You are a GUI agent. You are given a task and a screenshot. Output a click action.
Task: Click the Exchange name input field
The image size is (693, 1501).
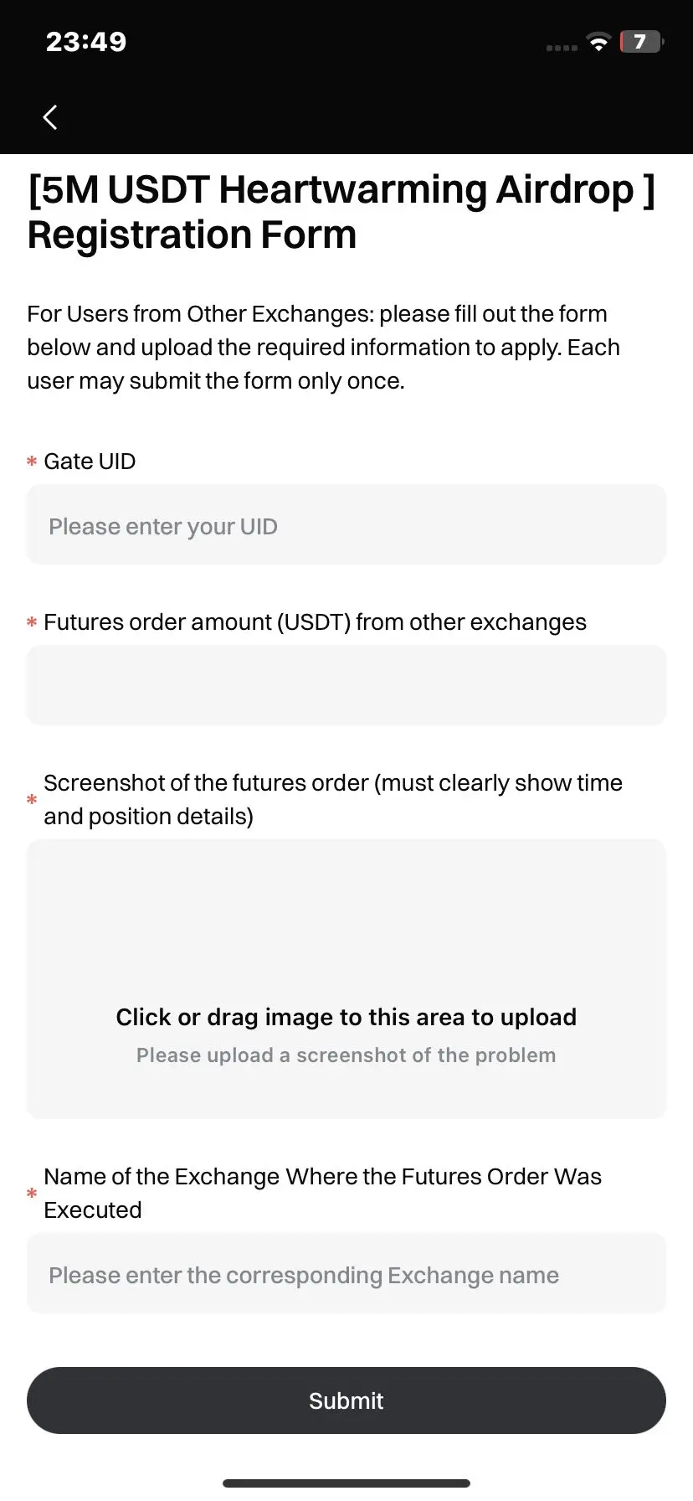tap(346, 1273)
